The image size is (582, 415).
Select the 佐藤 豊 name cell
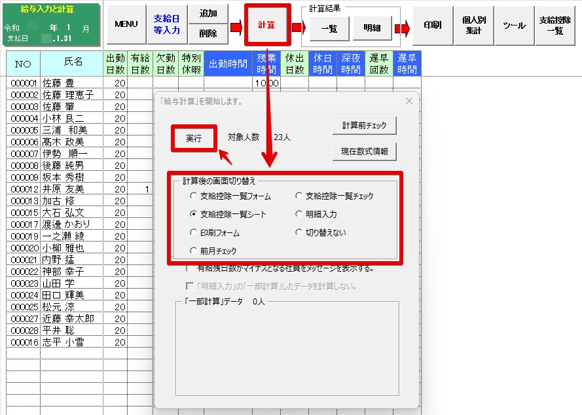coord(71,83)
